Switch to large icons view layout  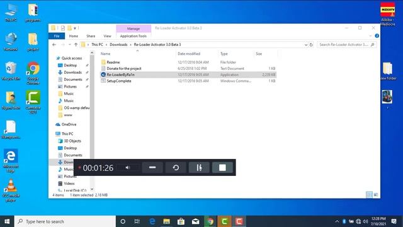point(376,195)
